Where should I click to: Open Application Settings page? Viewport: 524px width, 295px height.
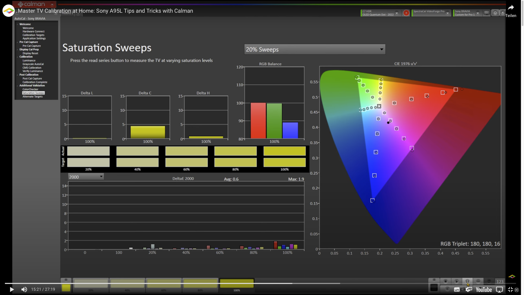click(x=34, y=39)
